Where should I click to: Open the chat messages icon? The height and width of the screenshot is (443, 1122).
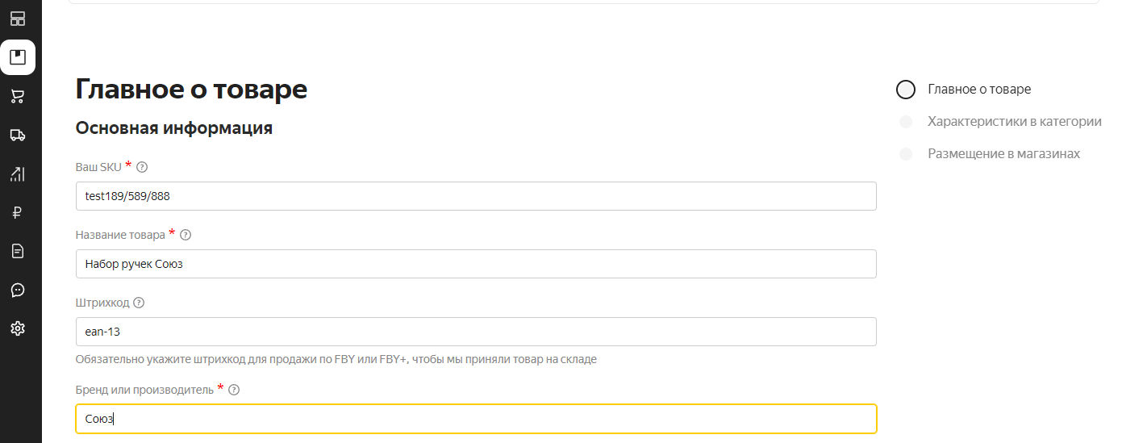click(x=18, y=290)
